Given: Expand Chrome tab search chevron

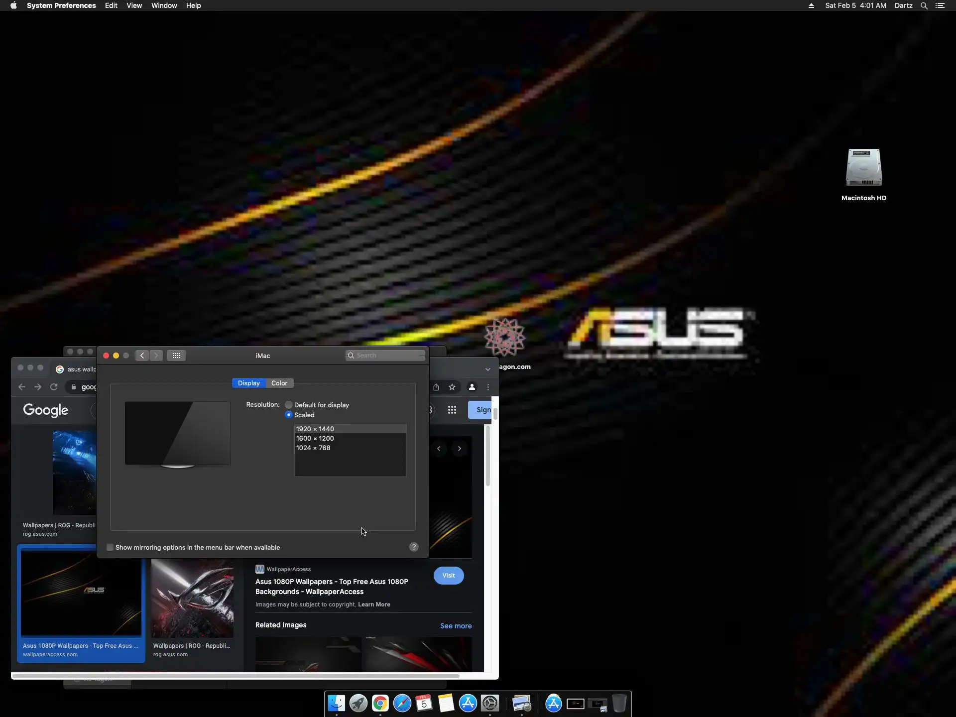Looking at the screenshot, I should 488,369.
